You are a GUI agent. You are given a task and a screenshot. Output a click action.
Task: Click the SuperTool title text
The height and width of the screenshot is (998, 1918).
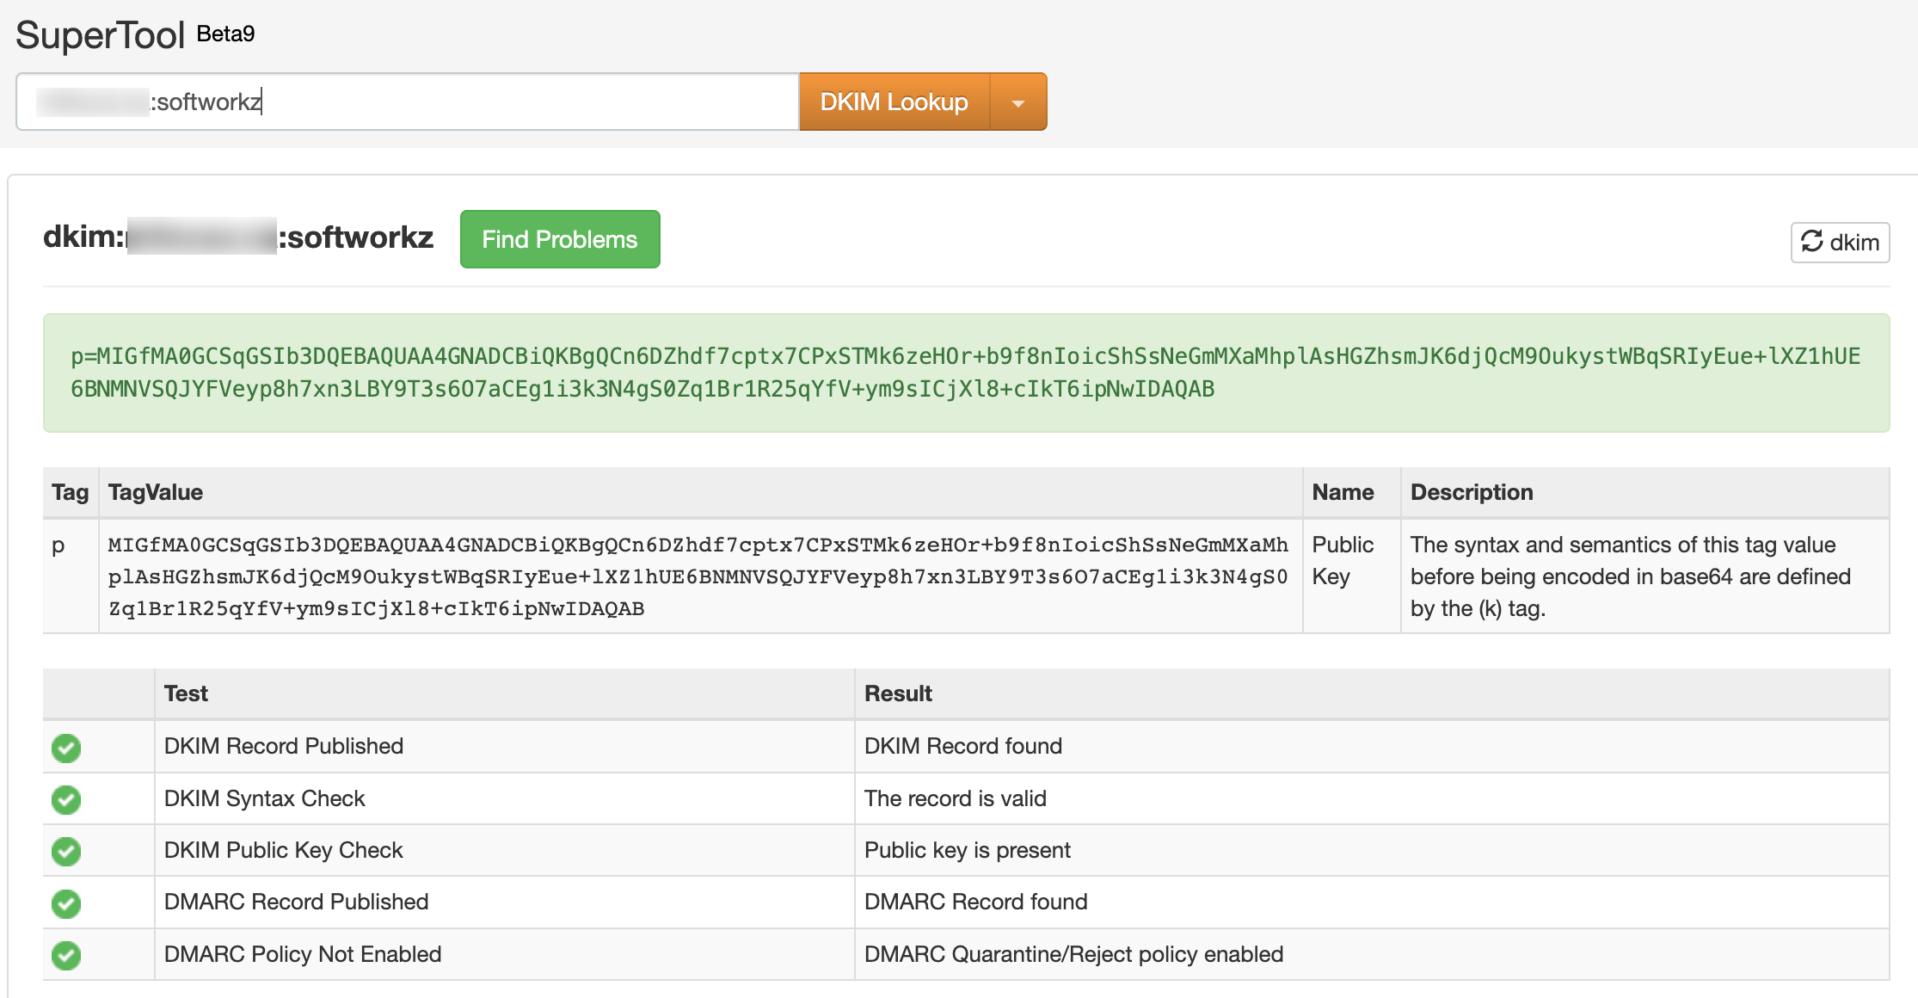100,35
